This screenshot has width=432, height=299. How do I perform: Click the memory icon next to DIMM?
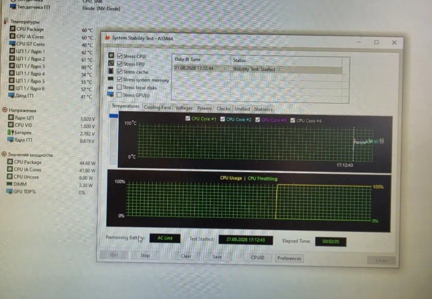click(x=10, y=184)
